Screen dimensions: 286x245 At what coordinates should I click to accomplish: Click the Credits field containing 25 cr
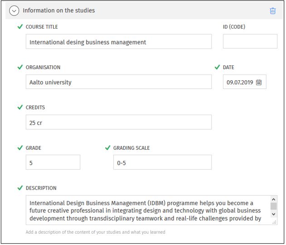pos(118,122)
